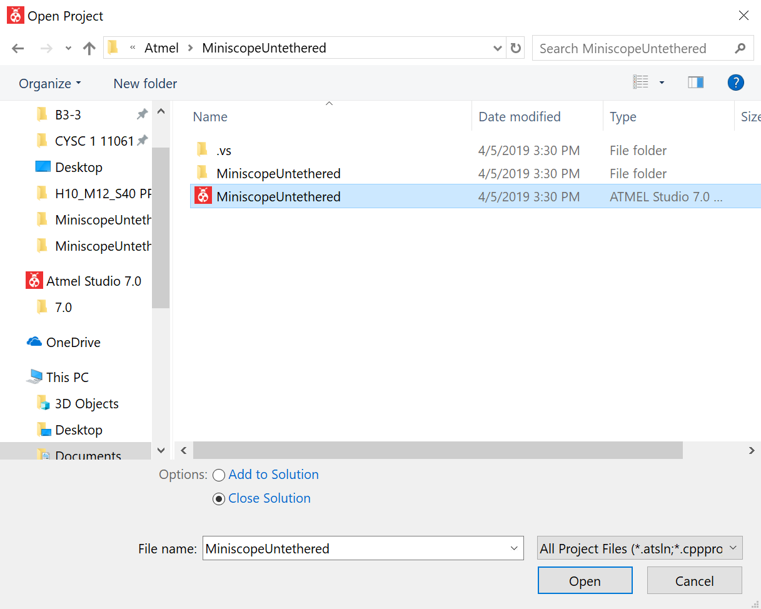Screen dimensions: 761x609
Task: Select the MiniscopeUntethered ATMEL Studio solution file
Action: click(278, 196)
